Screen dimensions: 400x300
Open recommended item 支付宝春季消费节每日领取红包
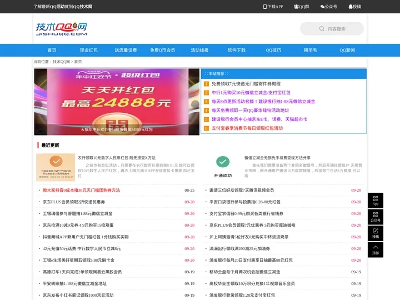pyautogui.click(x=247, y=128)
